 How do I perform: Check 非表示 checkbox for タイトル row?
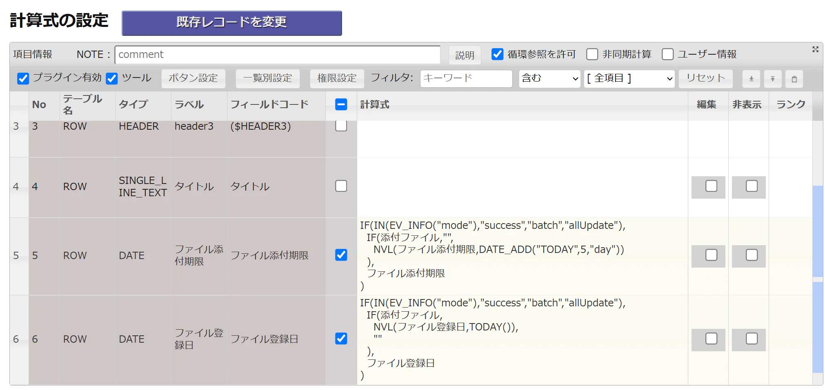coord(752,186)
